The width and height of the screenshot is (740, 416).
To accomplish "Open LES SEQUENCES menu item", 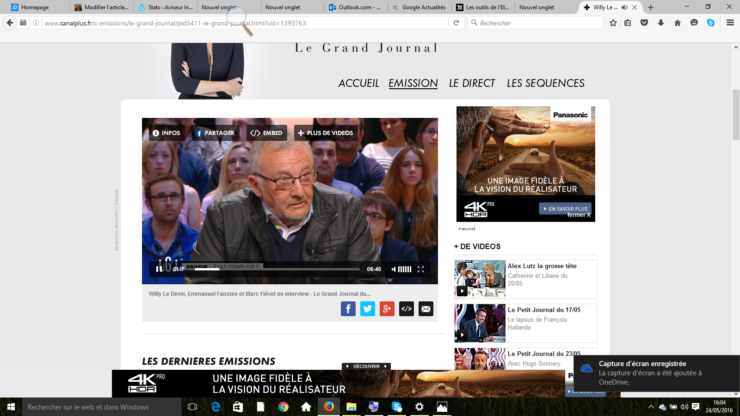I will tap(545, 83).
